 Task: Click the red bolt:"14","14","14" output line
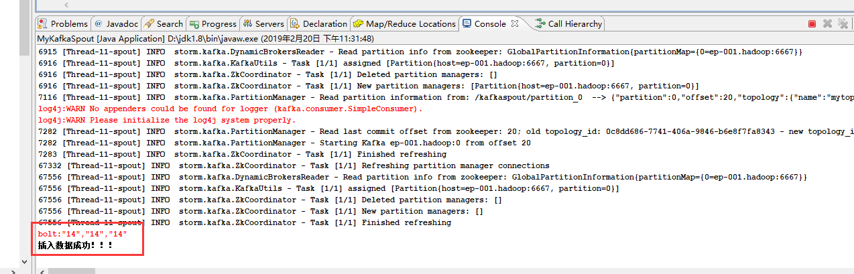[82, 234]
